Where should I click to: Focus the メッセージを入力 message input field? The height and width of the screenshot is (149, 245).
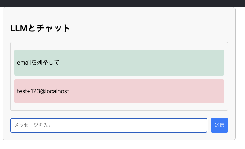109,125
